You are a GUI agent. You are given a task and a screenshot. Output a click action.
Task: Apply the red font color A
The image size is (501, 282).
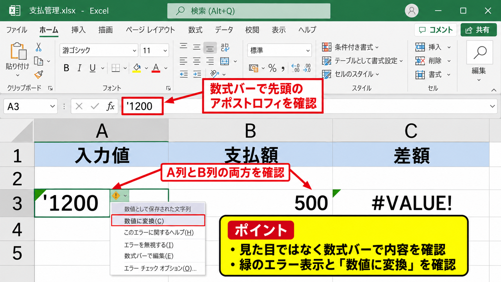click(x=156, y=68)
